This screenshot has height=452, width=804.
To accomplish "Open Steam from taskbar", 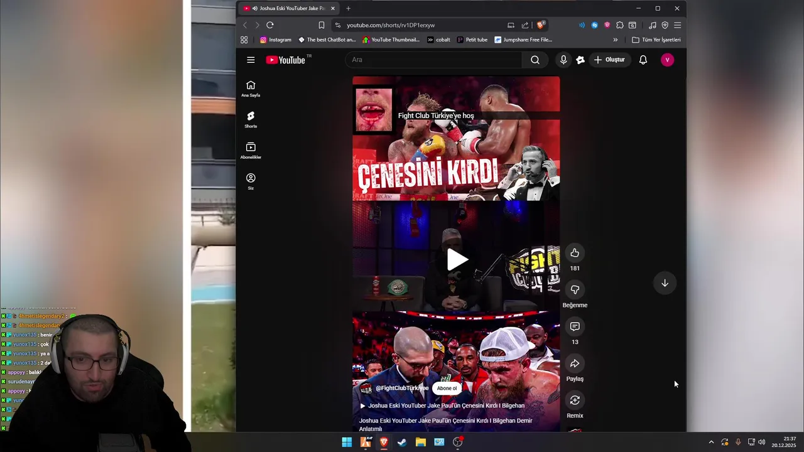I will click(402, 442).
